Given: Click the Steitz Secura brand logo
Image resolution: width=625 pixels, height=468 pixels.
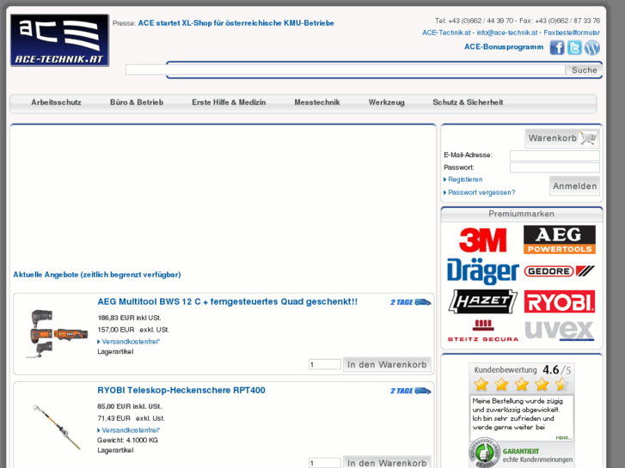Looking at the screenshot, I should pyautogui.click(x=482, y=331).
